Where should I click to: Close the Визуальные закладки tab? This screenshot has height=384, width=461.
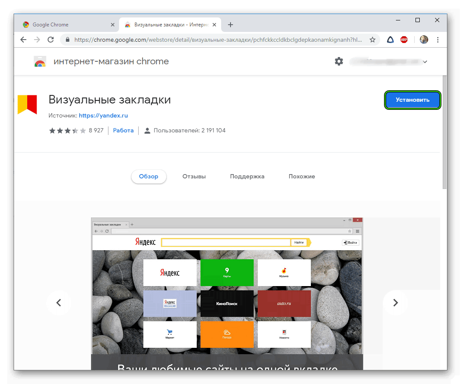click(x=214, y=25)
